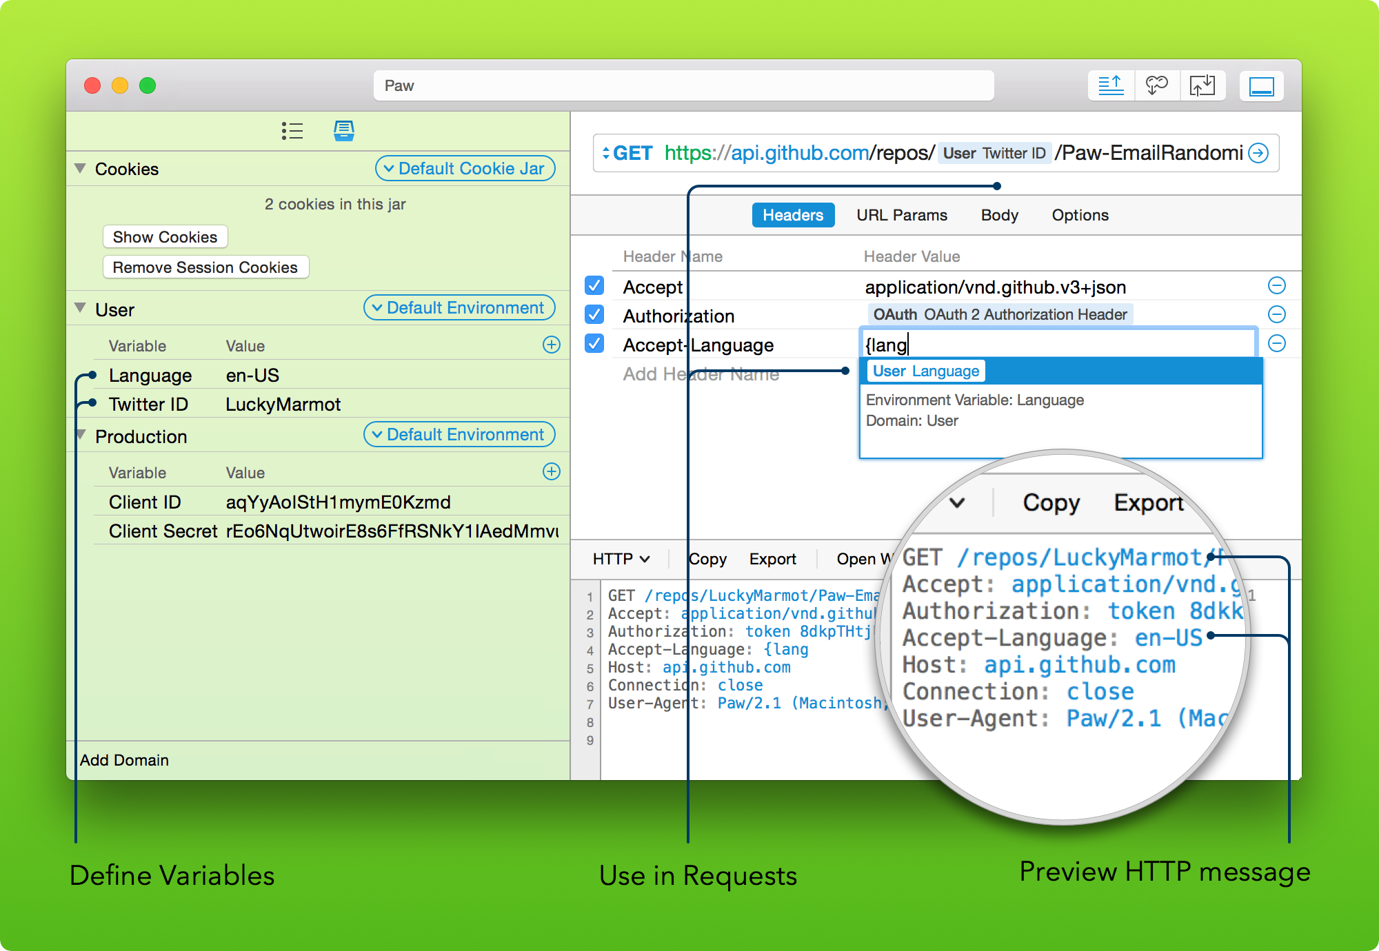
Task: Switch to the Options tab
Action: tap(1080, 215)
